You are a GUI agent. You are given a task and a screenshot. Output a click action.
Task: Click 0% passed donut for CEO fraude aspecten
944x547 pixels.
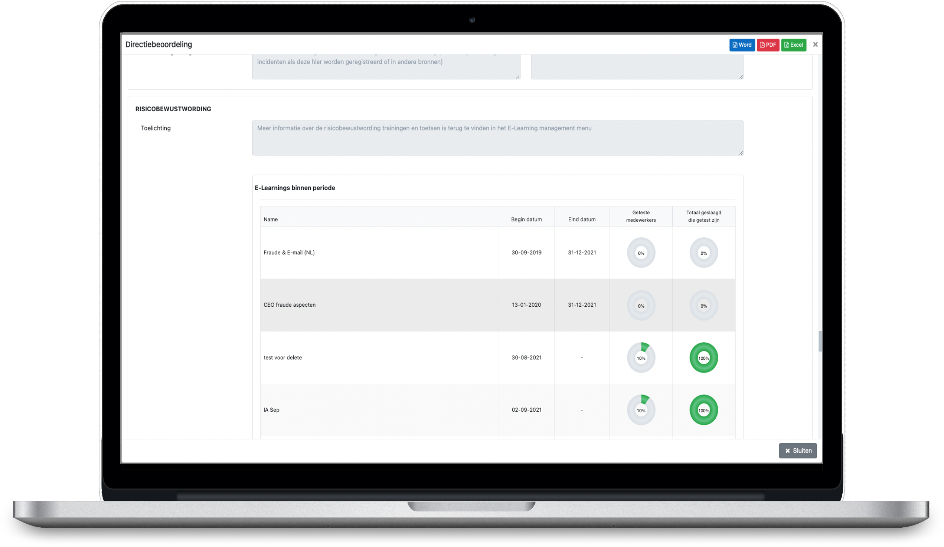[x=703, y=305]
